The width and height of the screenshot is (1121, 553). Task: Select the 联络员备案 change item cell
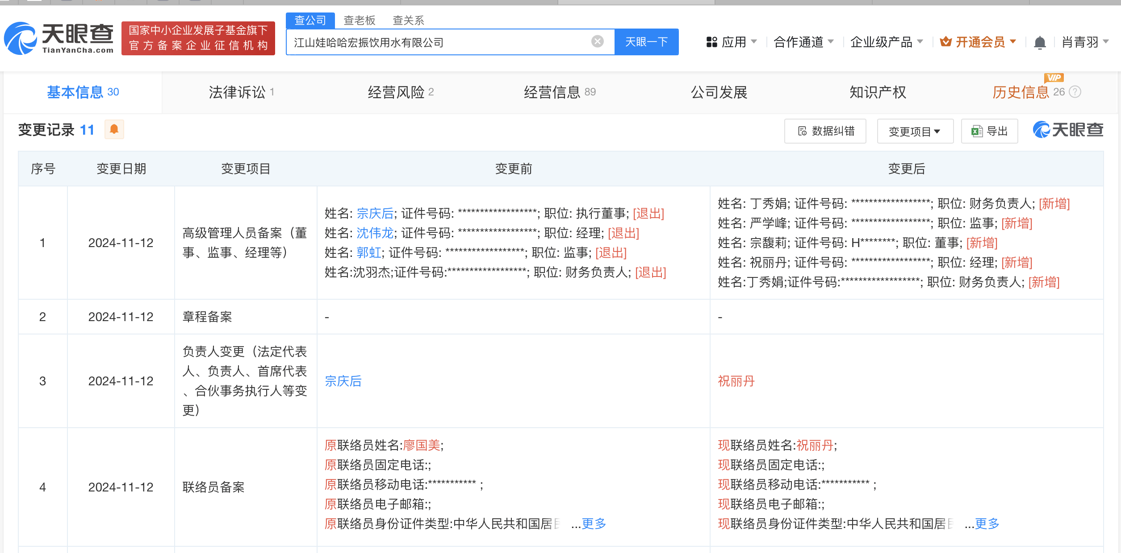(x=246, y=487)
